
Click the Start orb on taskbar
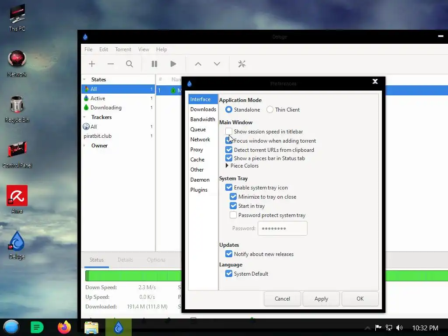pos(11,327)
